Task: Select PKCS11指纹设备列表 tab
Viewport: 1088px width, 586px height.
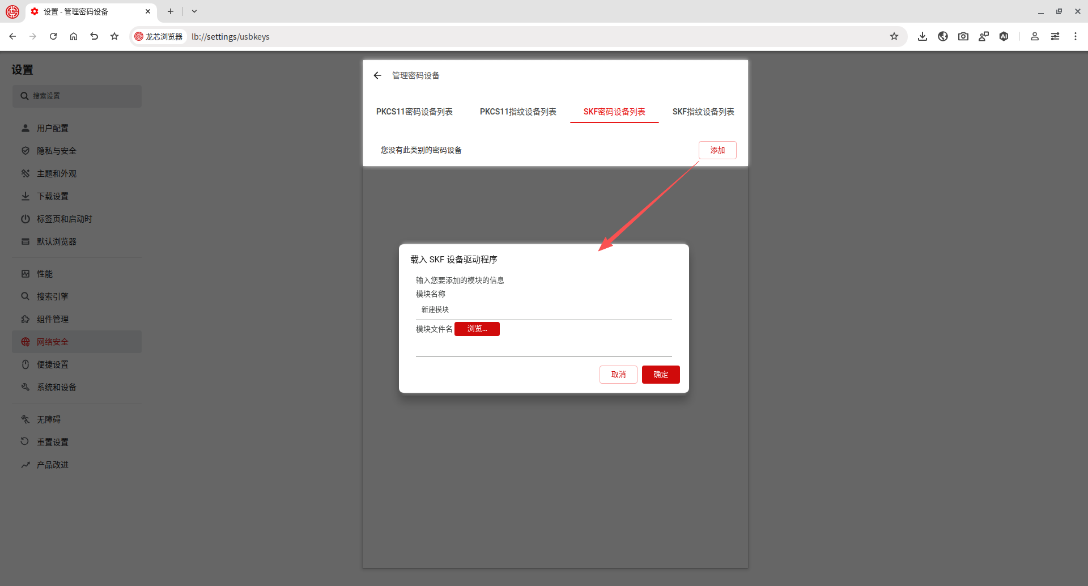Action: tap(518, 112)
